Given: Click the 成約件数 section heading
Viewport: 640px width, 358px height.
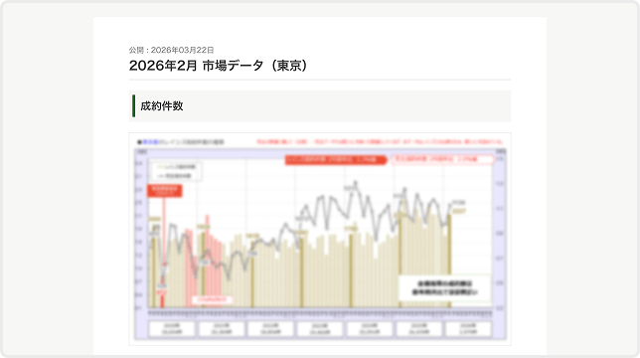Looking at the screenshot, I should click(162, 106).
